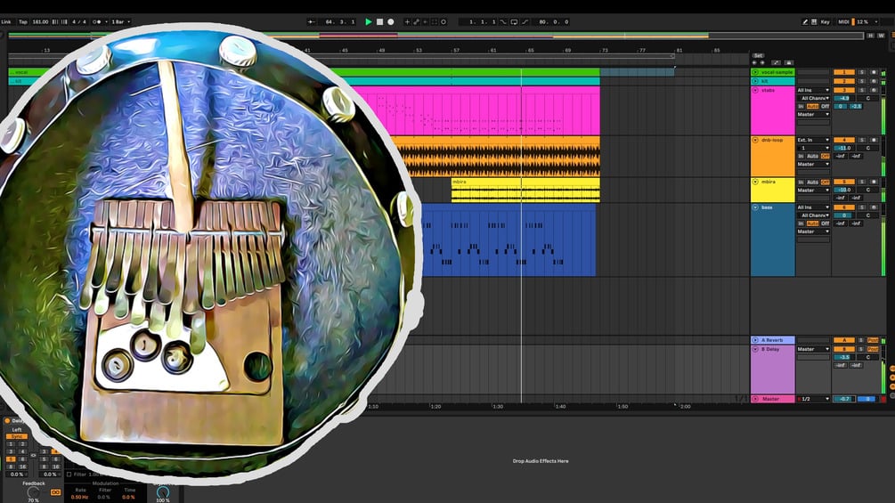Enable the Follow playback icon

(x=311, y=21)
